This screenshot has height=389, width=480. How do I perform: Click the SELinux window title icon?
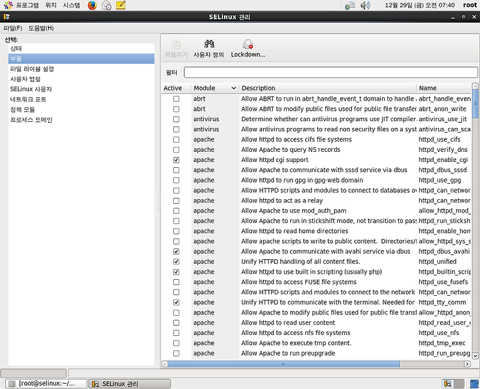tap(7, 17)
